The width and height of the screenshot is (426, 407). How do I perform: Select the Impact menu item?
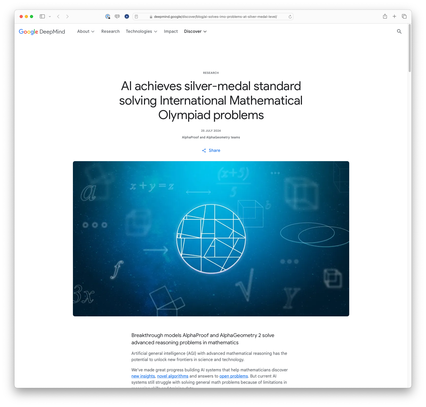pos(171,31)
